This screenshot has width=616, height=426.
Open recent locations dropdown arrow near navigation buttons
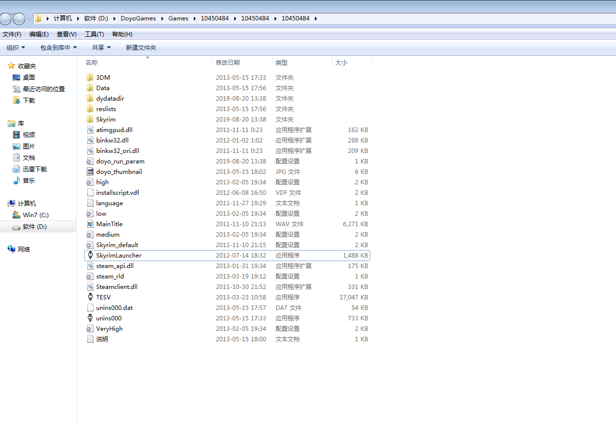point(29,19)
